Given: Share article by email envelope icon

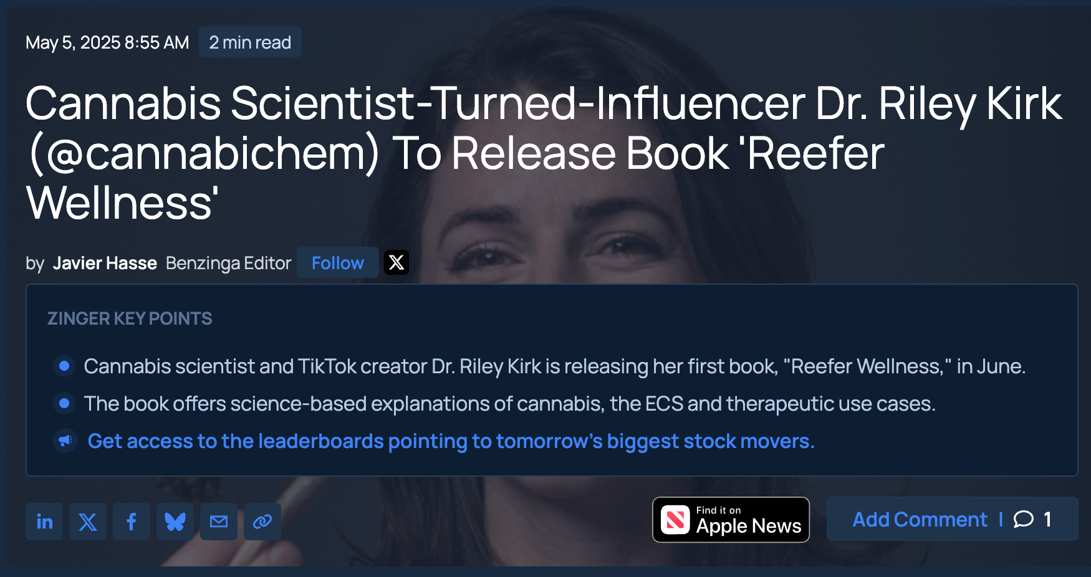Looking at the screenshot, I should click(219, 522).
